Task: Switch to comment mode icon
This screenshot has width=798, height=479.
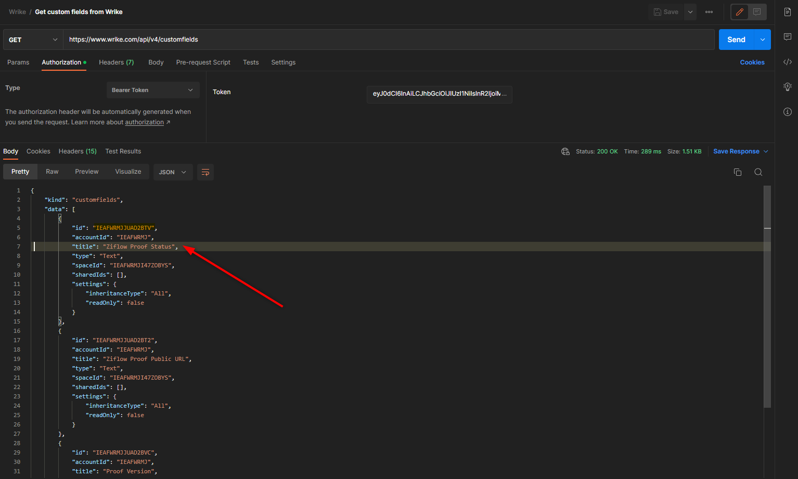Action: point(757,12)
